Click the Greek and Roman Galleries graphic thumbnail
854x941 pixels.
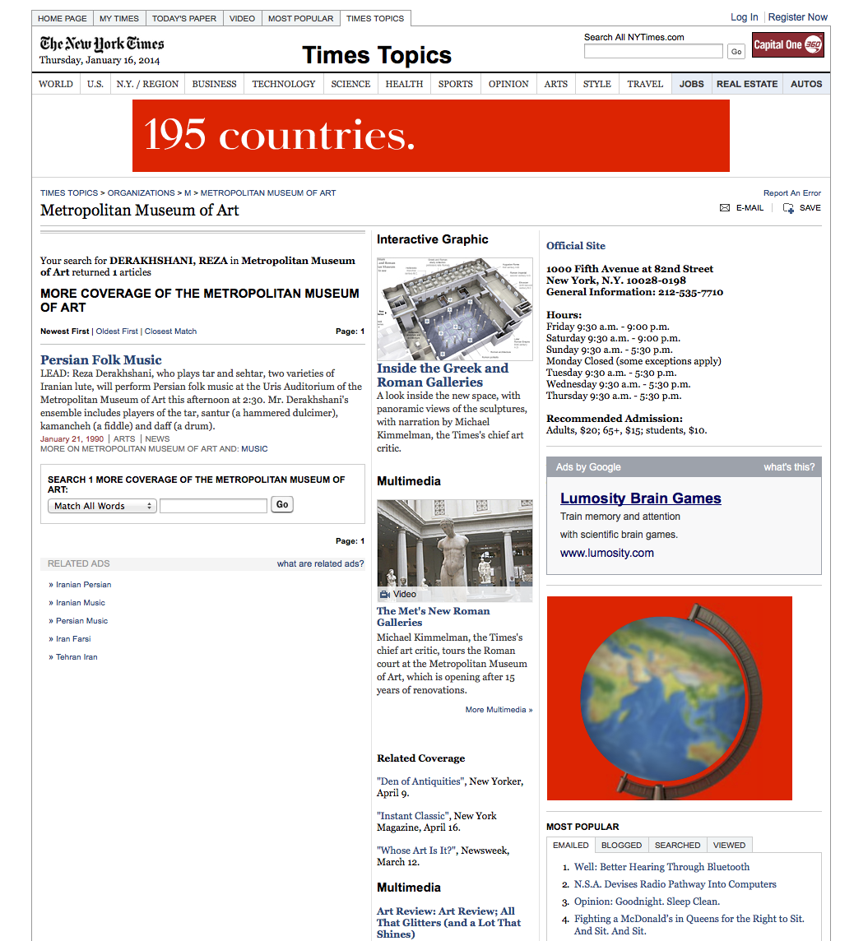pos(455,309)
